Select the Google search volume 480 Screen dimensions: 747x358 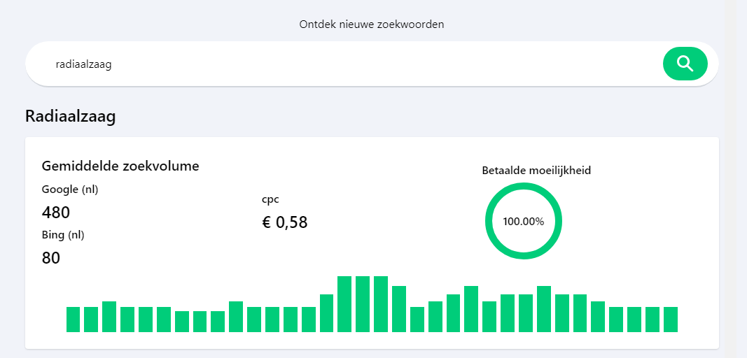(56, 213)
